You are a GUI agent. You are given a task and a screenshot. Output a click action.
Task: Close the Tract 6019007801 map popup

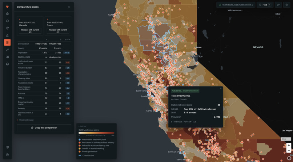221,89
